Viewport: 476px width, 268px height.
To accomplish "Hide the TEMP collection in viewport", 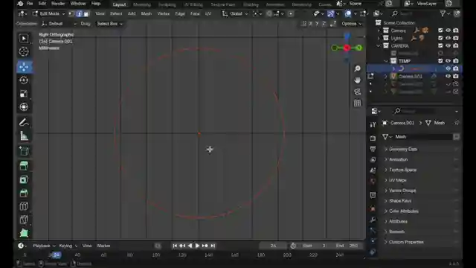I will point(448,61).
